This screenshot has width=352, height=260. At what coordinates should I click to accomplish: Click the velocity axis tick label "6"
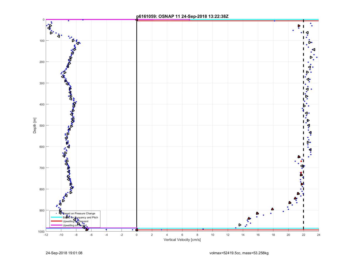pos(182,235)
